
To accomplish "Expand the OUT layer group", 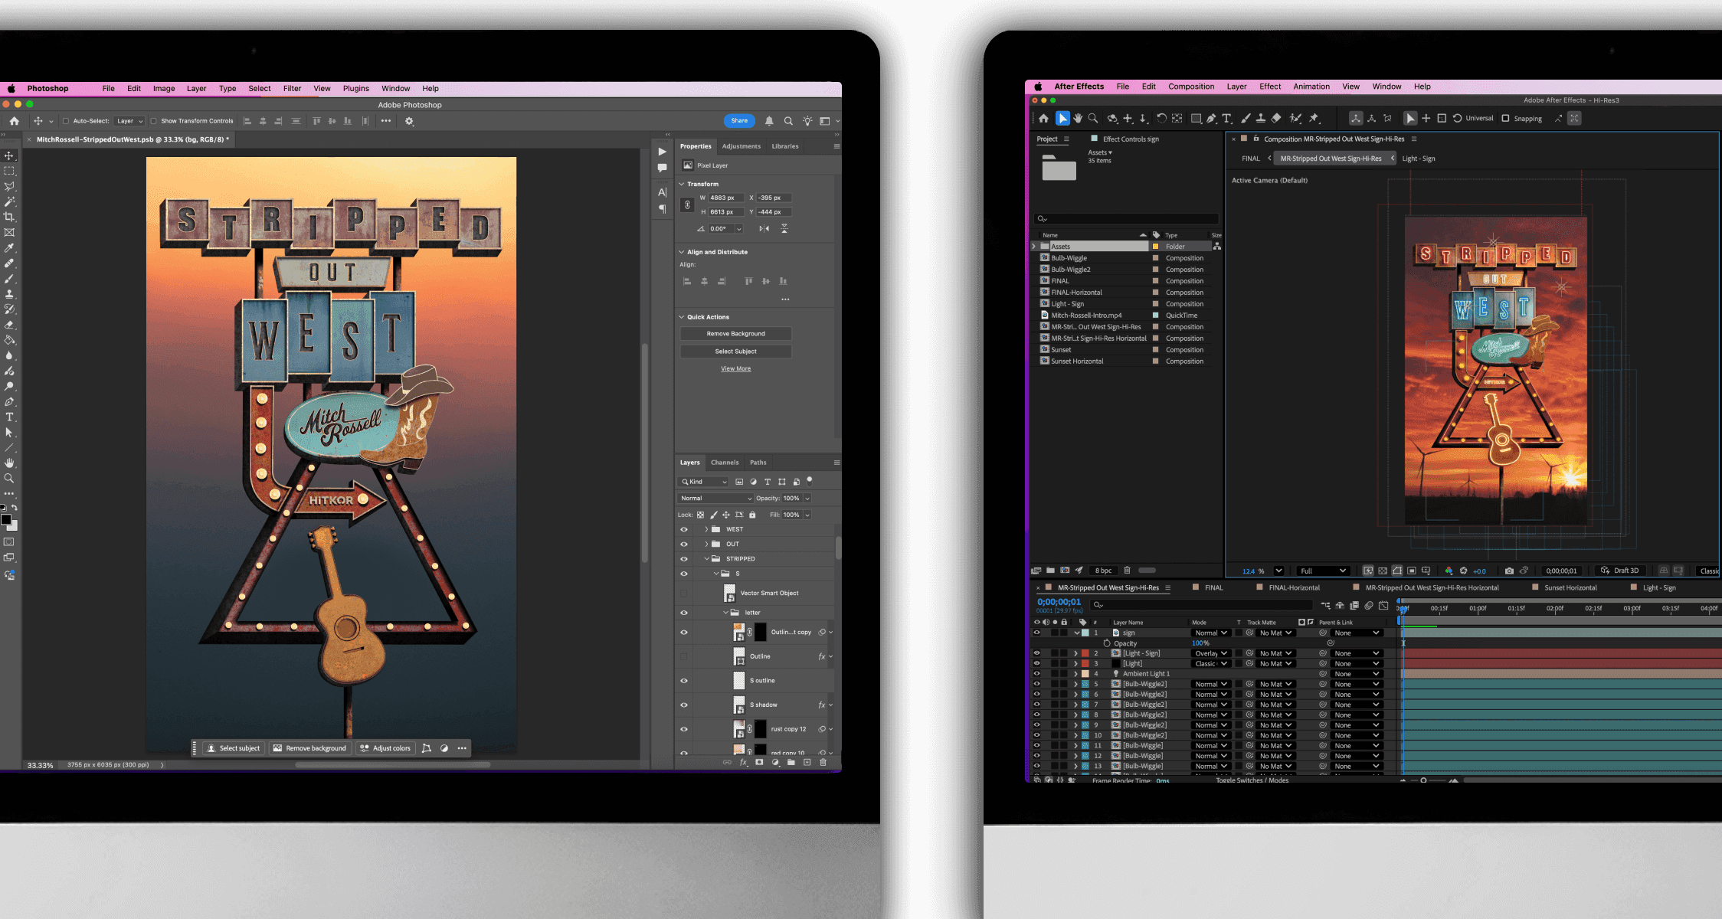I will [x=706, y=544].
